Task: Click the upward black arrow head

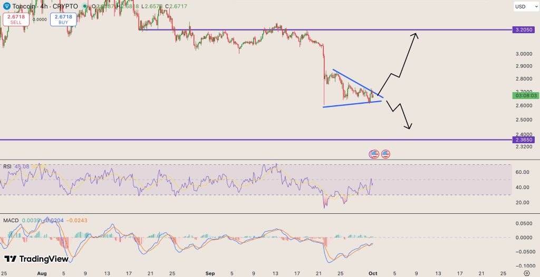Action: tap(416, 35)
